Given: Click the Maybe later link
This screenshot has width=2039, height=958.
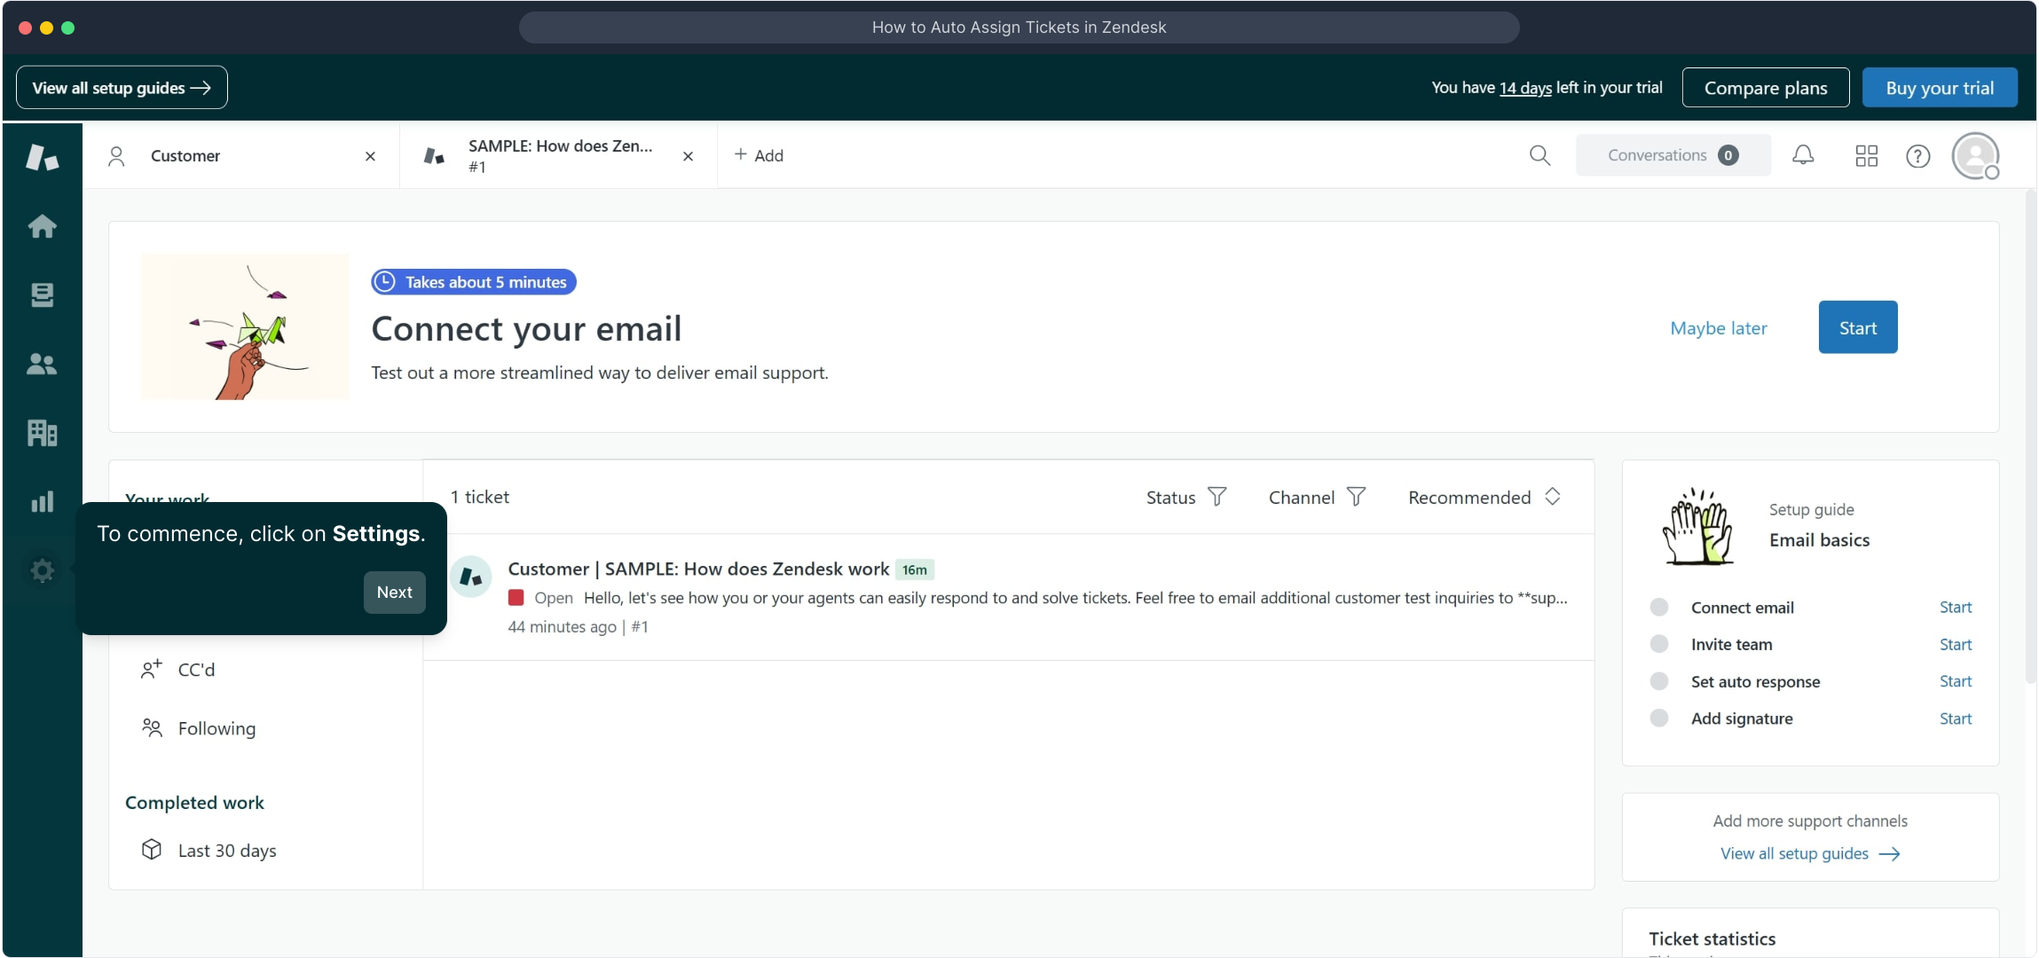Looking at the screenshot, I should (x=1718, y=328).
